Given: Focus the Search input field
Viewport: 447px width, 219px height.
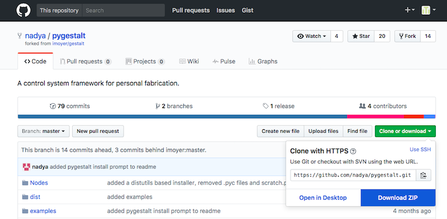Looking at the screenshot, I should (123, 10).
